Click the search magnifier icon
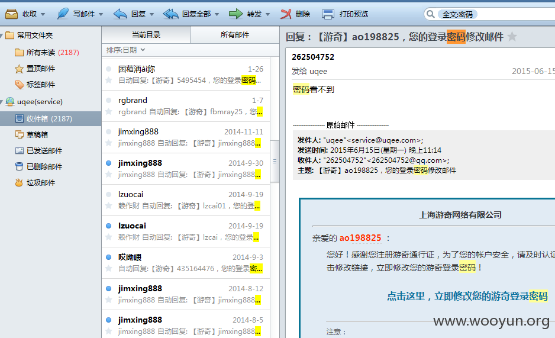The width and height of the screenshot is (555, 338). [430, 14]
